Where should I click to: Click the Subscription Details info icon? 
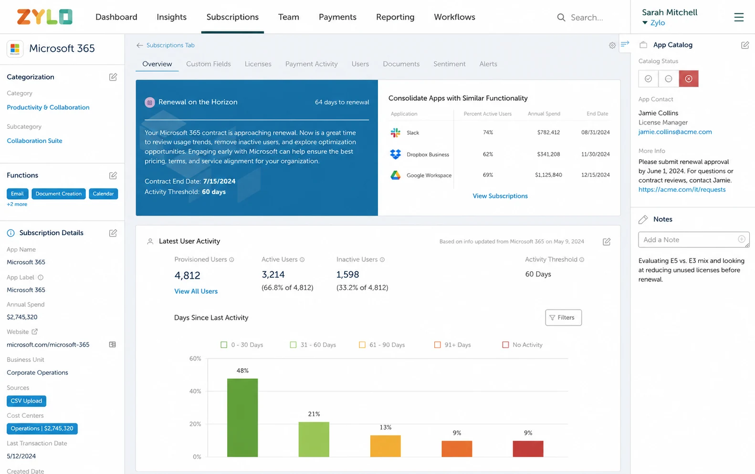tap(10, 233)
